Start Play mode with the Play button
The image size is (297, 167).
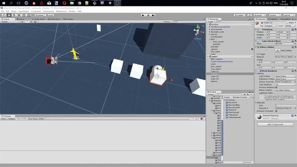[x=143, y=15]
